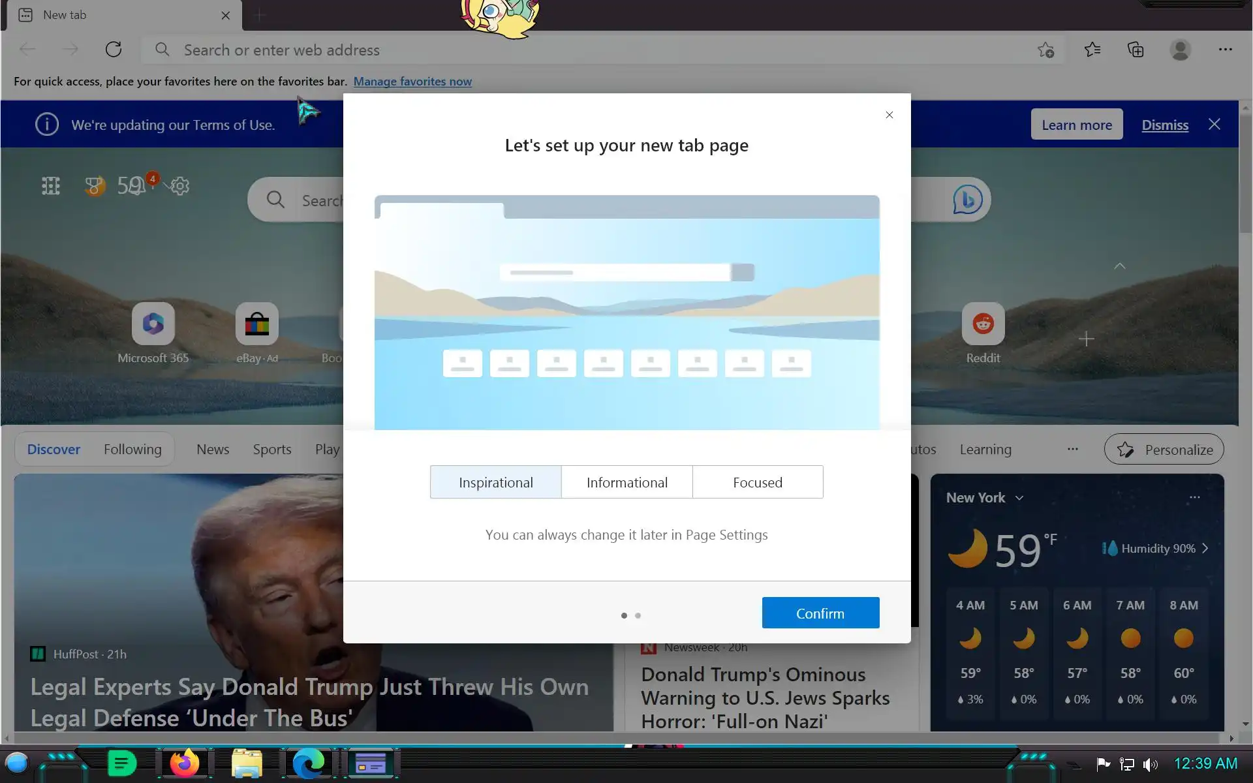
Task: Open the Reddit quick link tile
Action: click(x=983, y=324)
